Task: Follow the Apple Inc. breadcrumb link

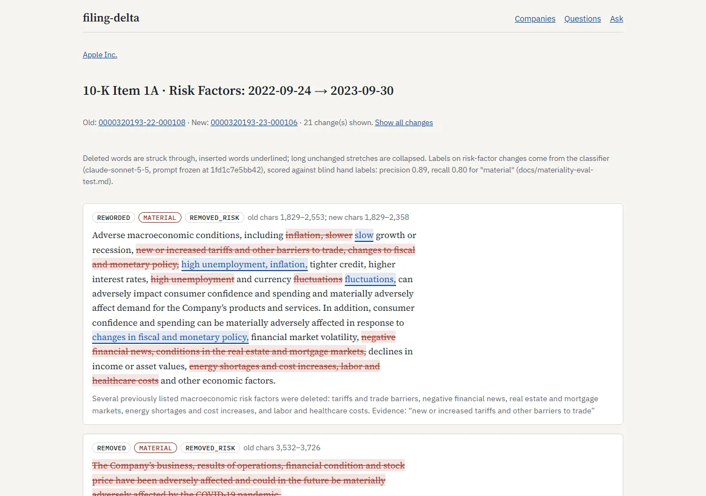Action: click(x=100, y=55)
